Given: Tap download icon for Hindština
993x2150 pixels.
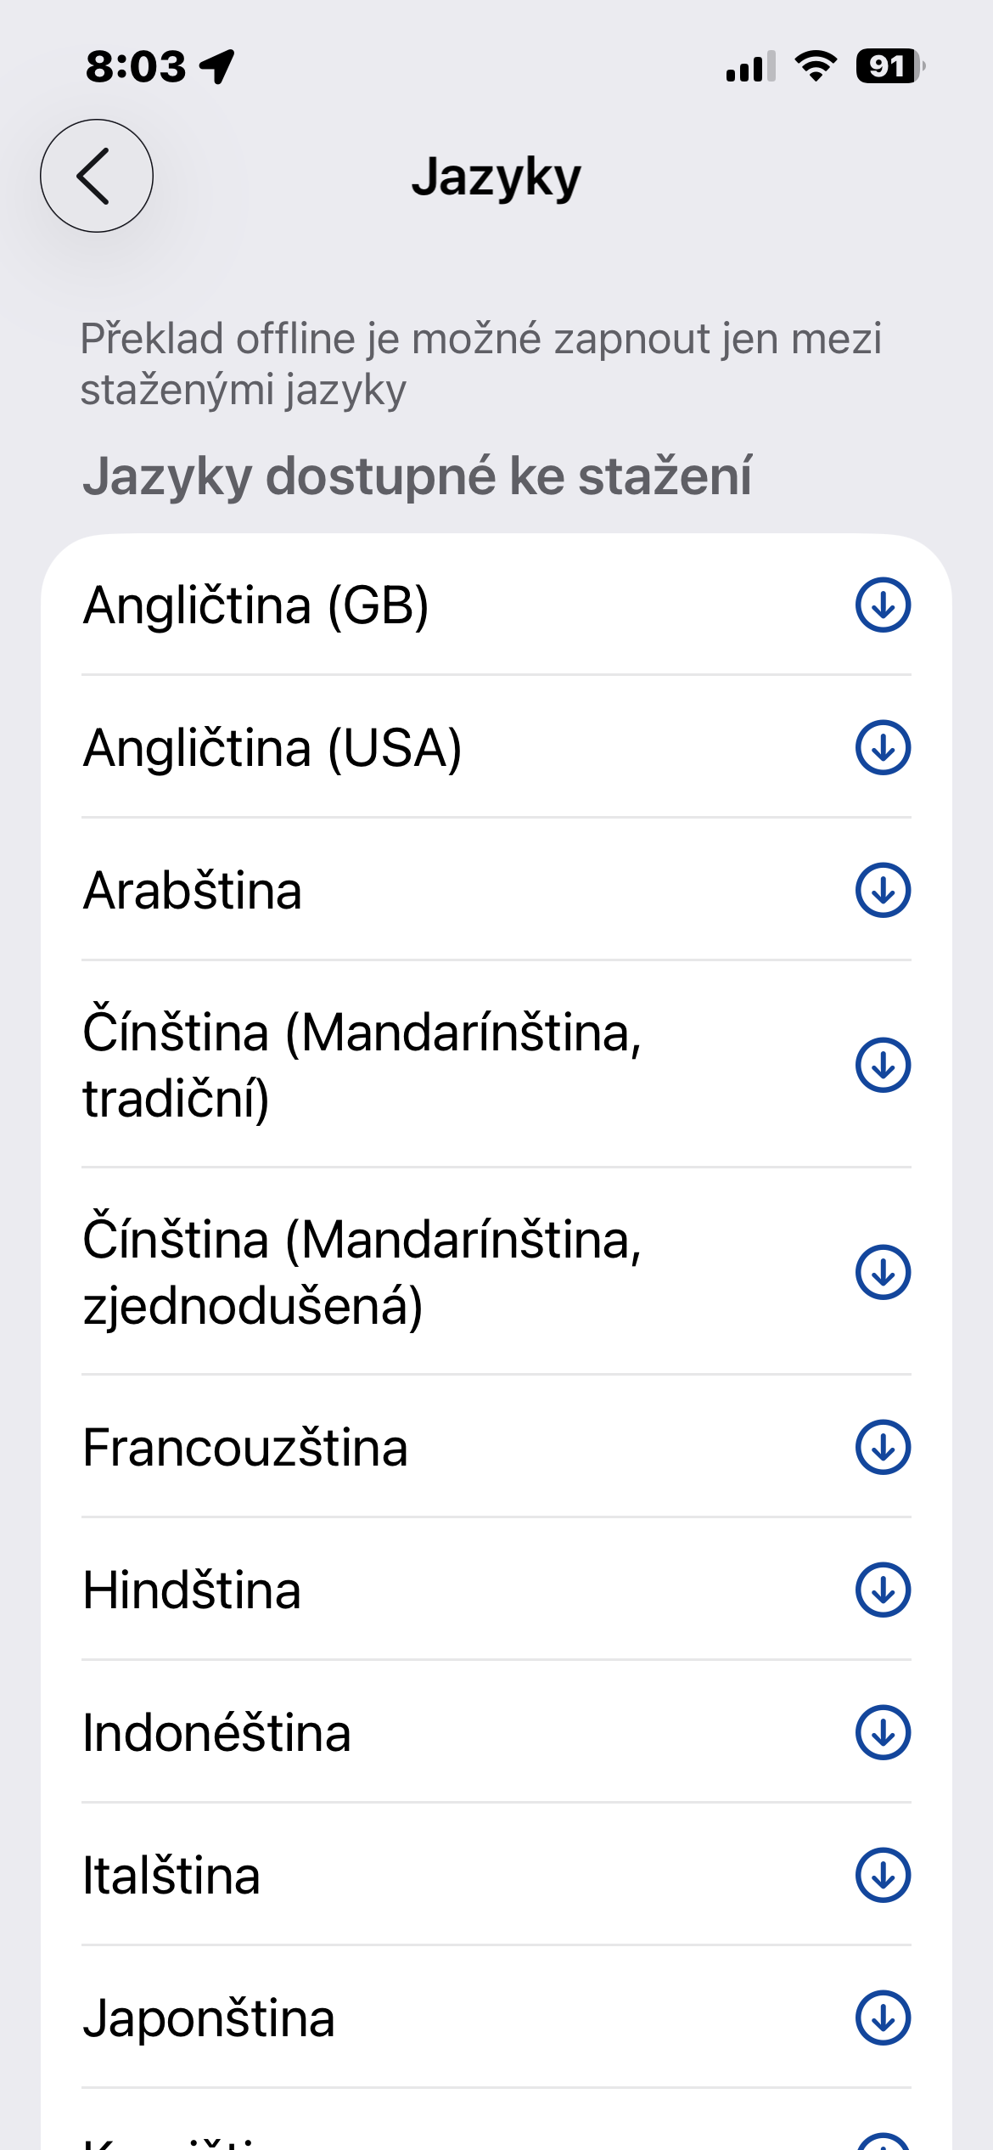Looking at the screenshot, I should click(883, 1590).
